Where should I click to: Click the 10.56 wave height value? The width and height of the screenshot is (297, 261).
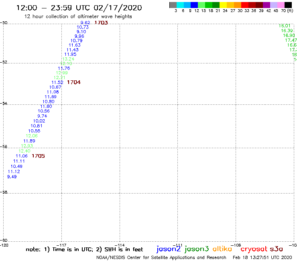[x=44, y=111]
